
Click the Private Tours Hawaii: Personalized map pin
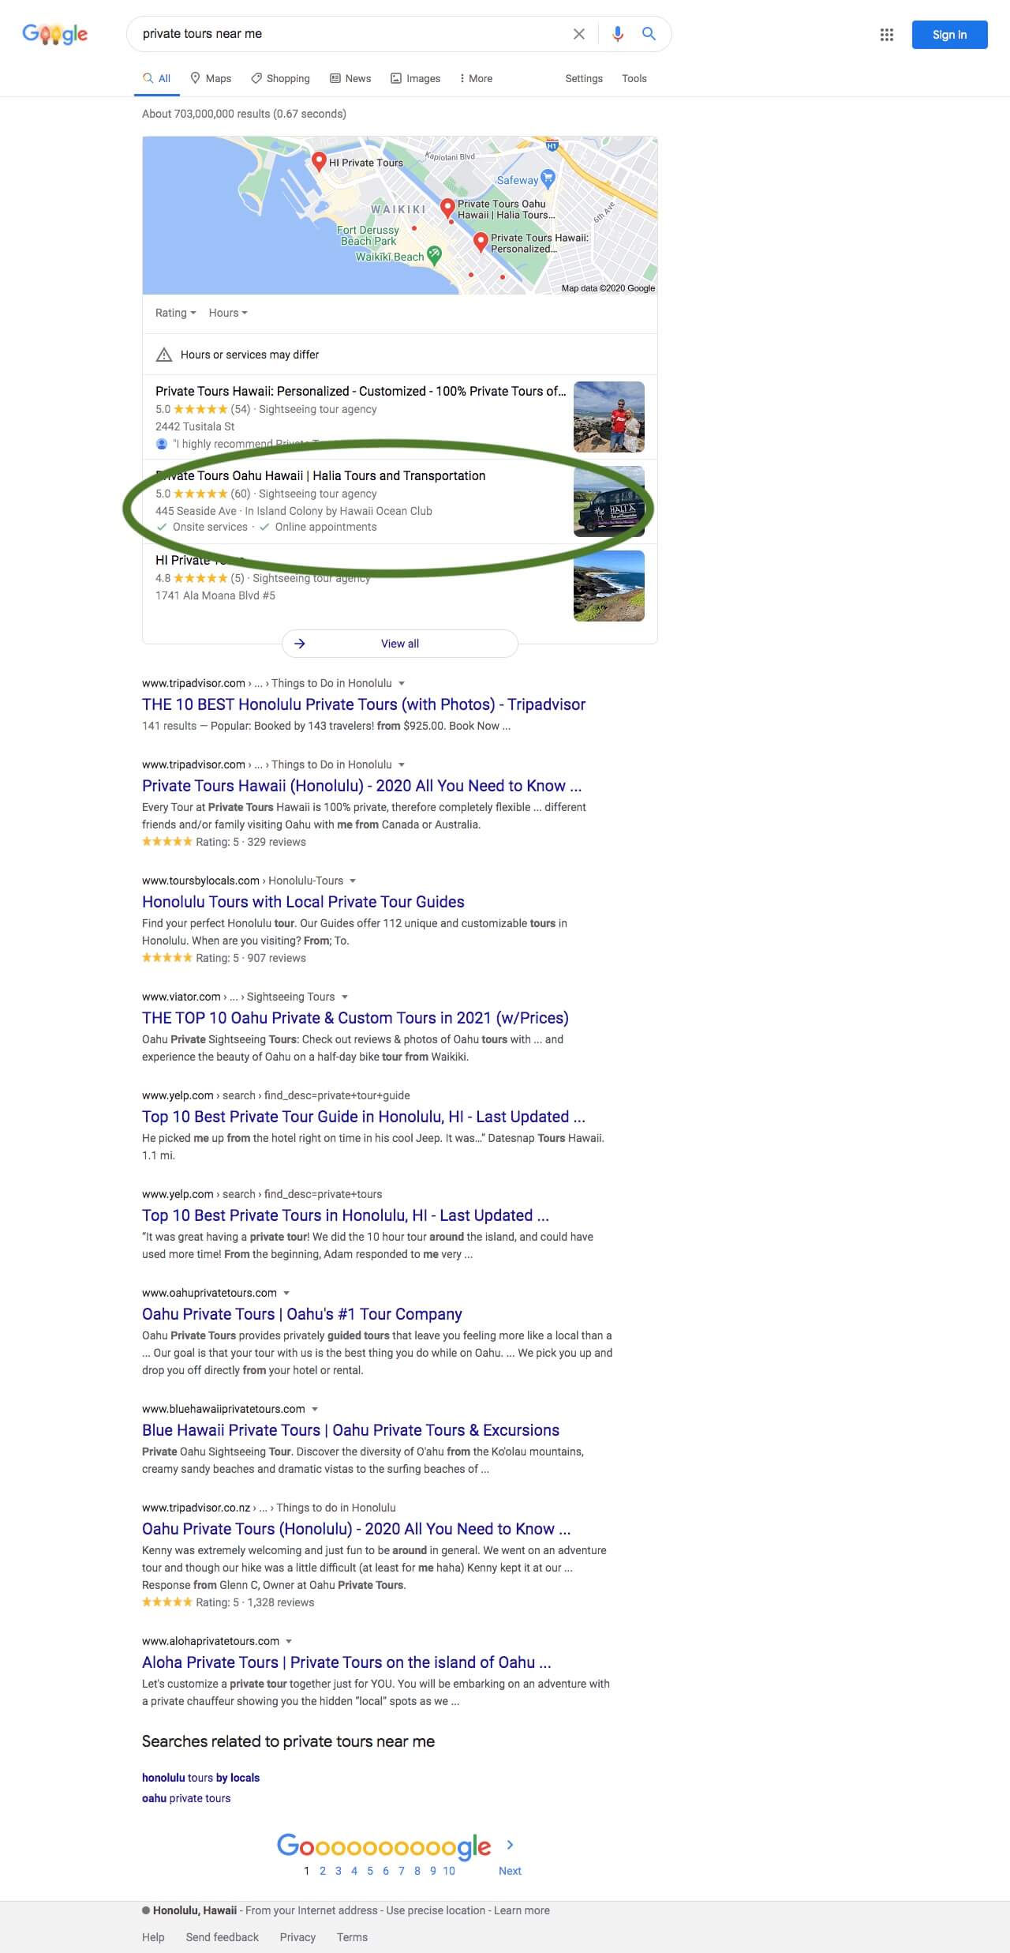pyautogui.click(x=480, y=242)
